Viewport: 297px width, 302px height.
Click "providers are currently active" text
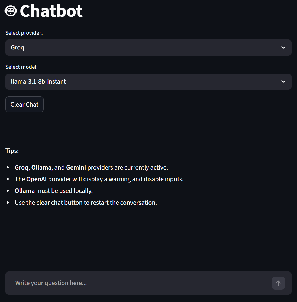[128, 168]
